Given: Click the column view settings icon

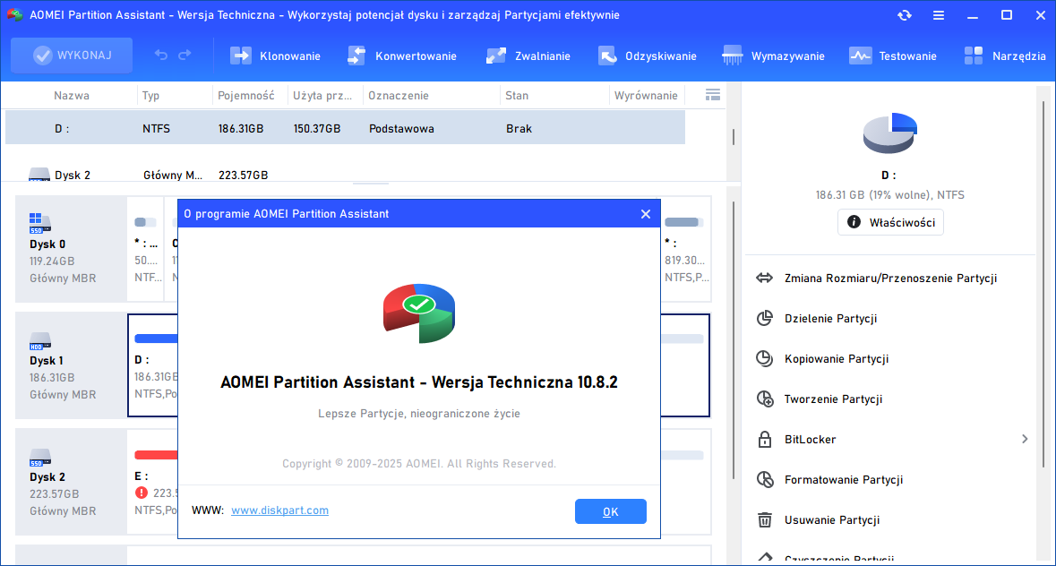Looking at the screenshot, I should pyautogui.click(x=713, y=95).
